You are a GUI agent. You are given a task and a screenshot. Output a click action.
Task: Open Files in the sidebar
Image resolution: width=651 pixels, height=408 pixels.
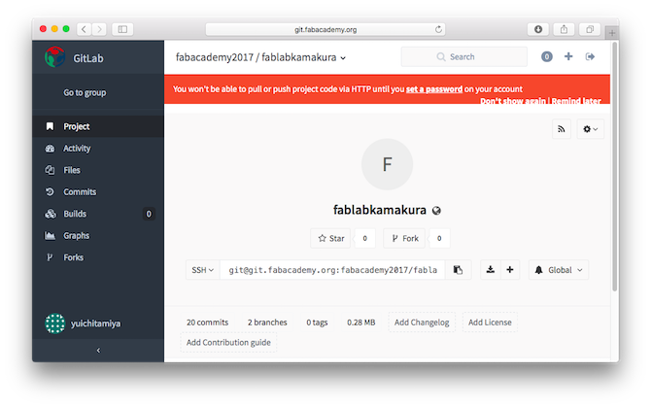(x=71, y=170)
